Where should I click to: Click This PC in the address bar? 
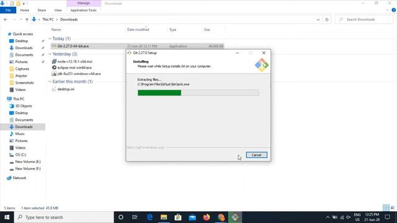point(48,19)
